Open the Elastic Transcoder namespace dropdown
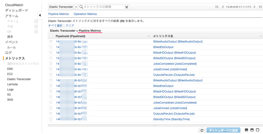 pyautogui.click(x=76, y=7)
